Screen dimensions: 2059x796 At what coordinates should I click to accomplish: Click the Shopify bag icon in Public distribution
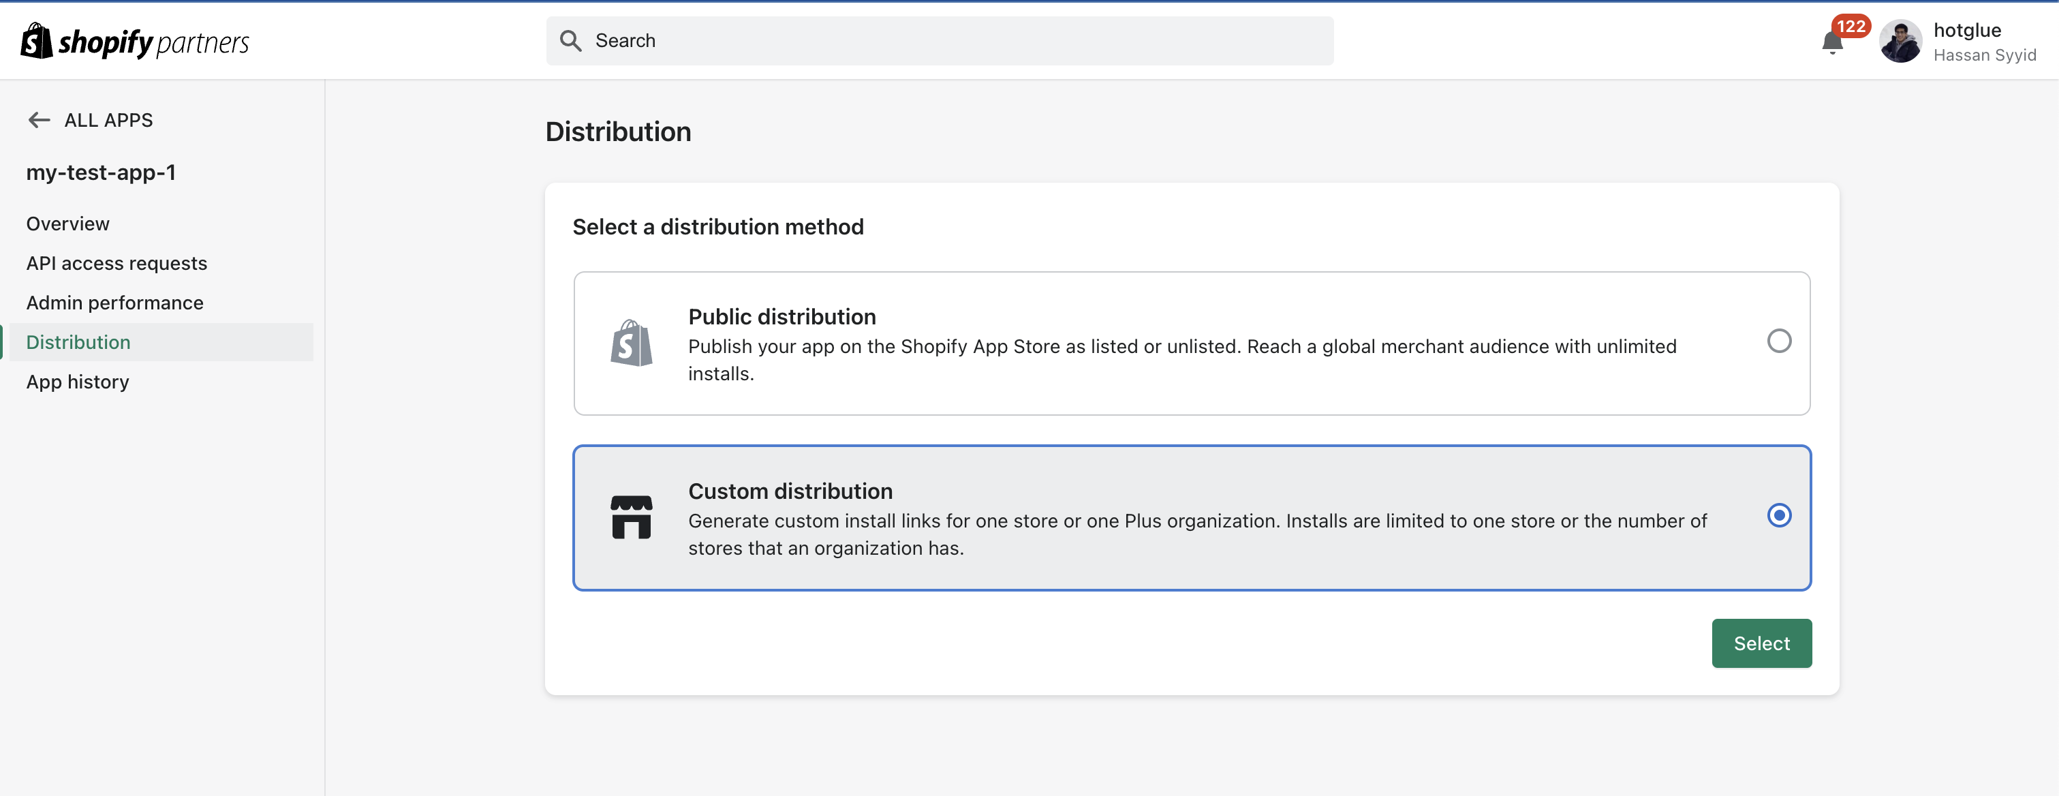click(x=632, y=343)
